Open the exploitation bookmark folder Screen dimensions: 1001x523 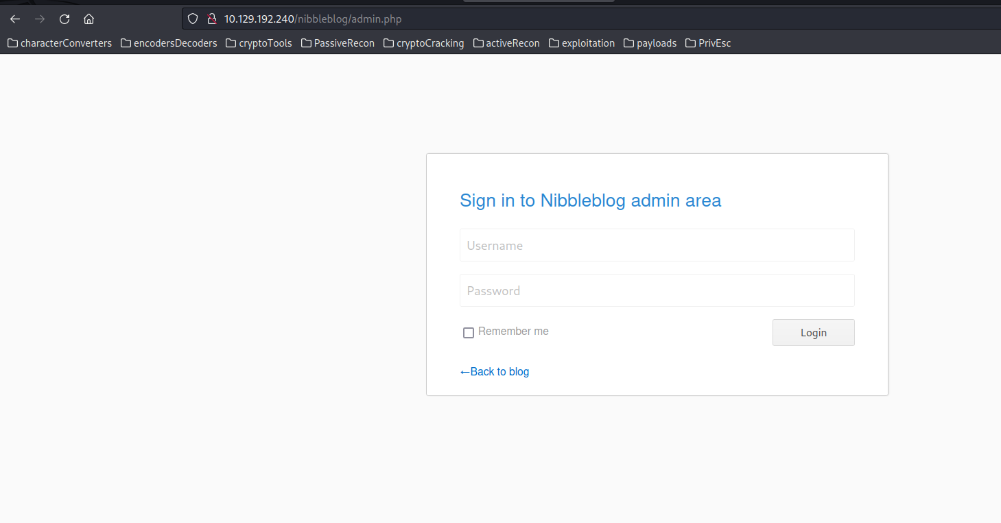click(x=582, y=43)
